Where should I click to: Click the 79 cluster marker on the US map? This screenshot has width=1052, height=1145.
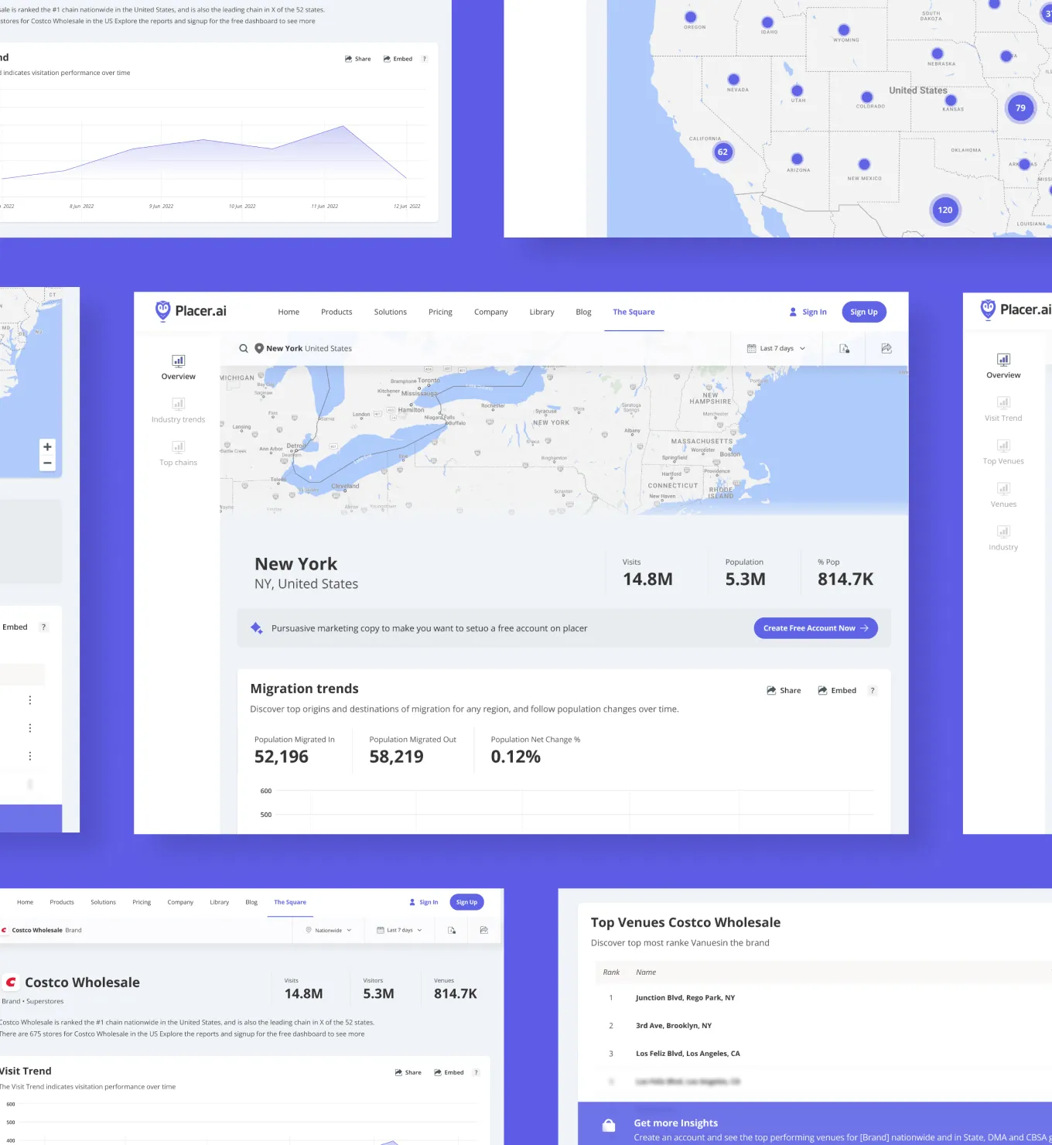point(1020,108)
